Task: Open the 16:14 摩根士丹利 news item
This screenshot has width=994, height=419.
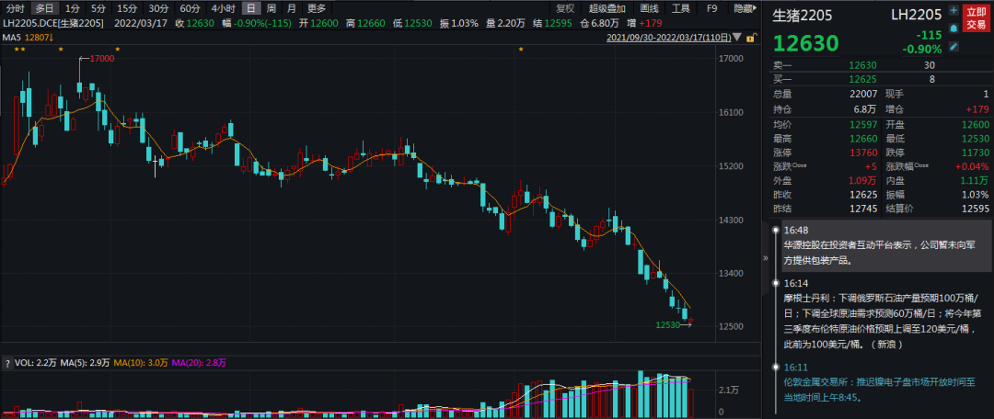Action: pos(883,314)
